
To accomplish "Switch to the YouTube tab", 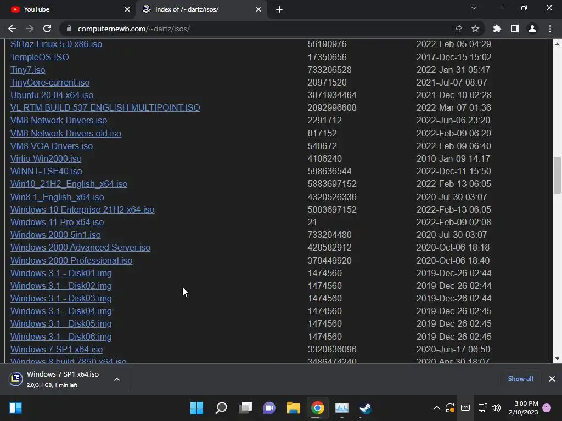I will point(68,9).
